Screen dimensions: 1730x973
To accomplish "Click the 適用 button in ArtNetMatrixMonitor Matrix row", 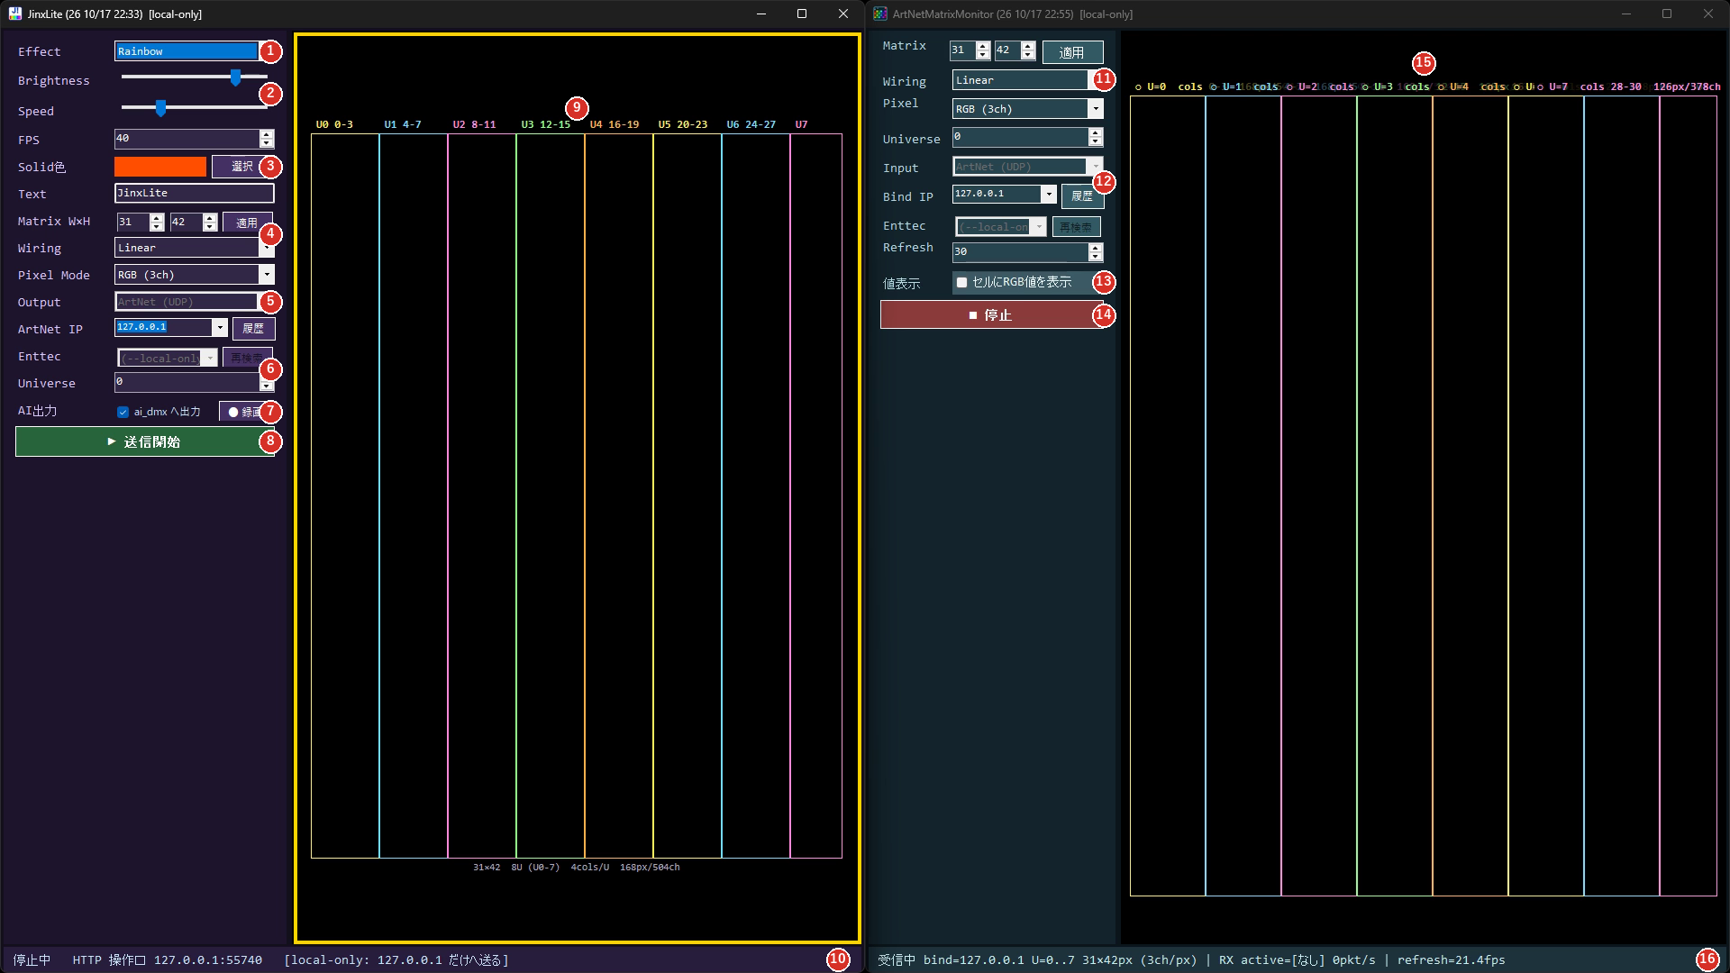I will click(x=1072, y=52).
